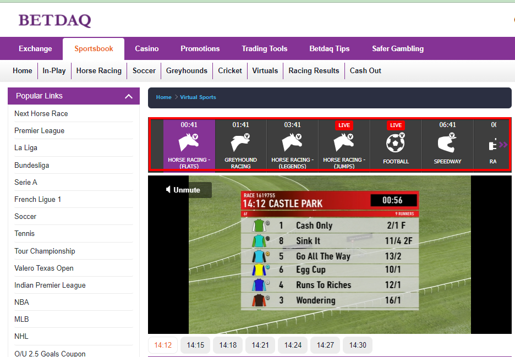The width and height of the screenshot is (515, 357).
Task: Open the Soccer popular link
Action: (25, 216)
